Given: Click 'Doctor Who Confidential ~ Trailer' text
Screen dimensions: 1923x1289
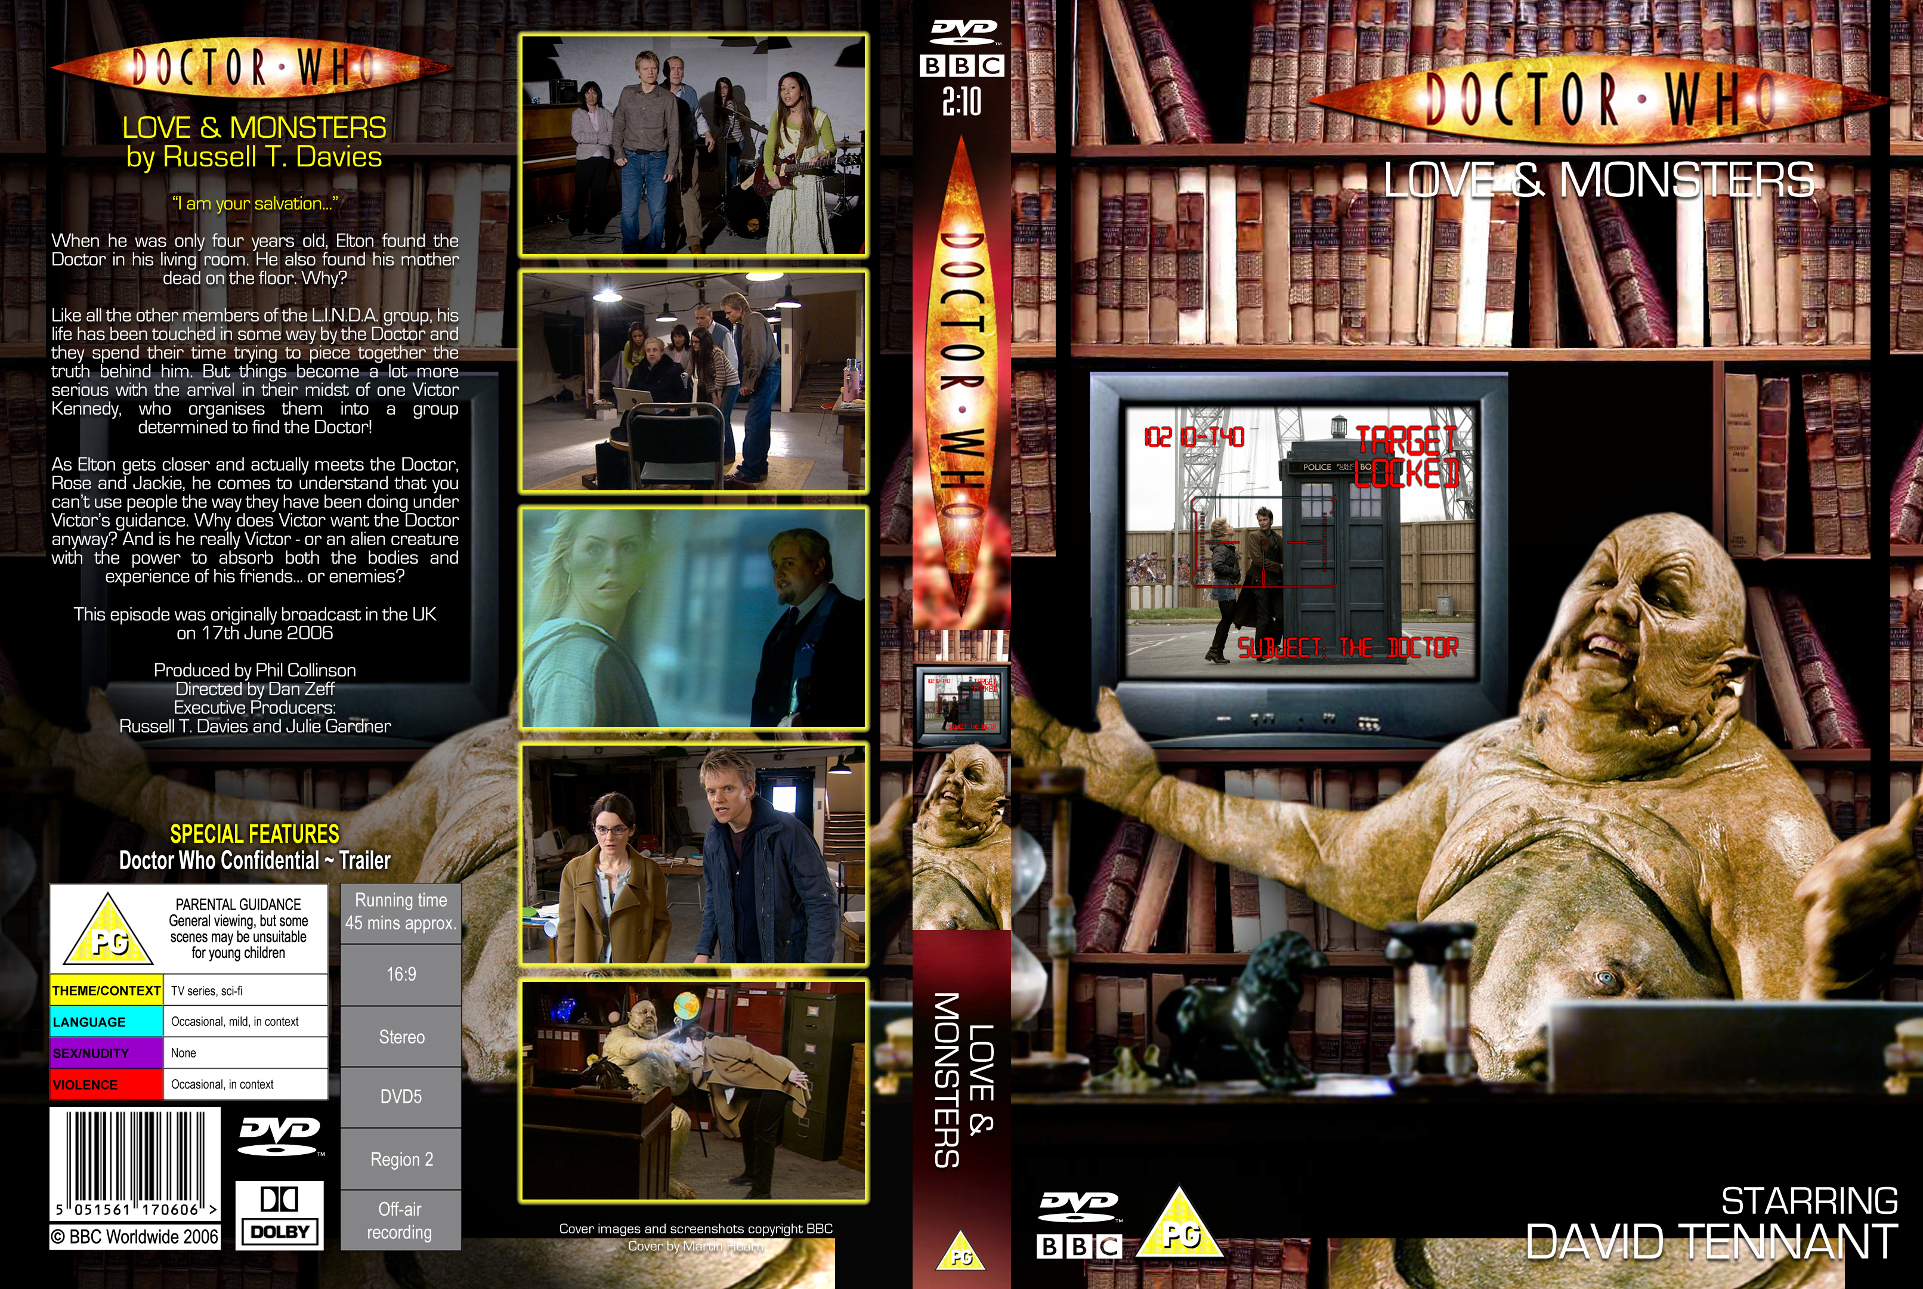Looking at the screenshot, I should tap(255, 861).
